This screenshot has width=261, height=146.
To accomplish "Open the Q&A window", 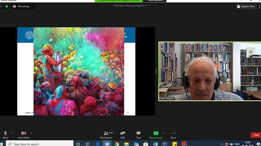I will [123, 135].
